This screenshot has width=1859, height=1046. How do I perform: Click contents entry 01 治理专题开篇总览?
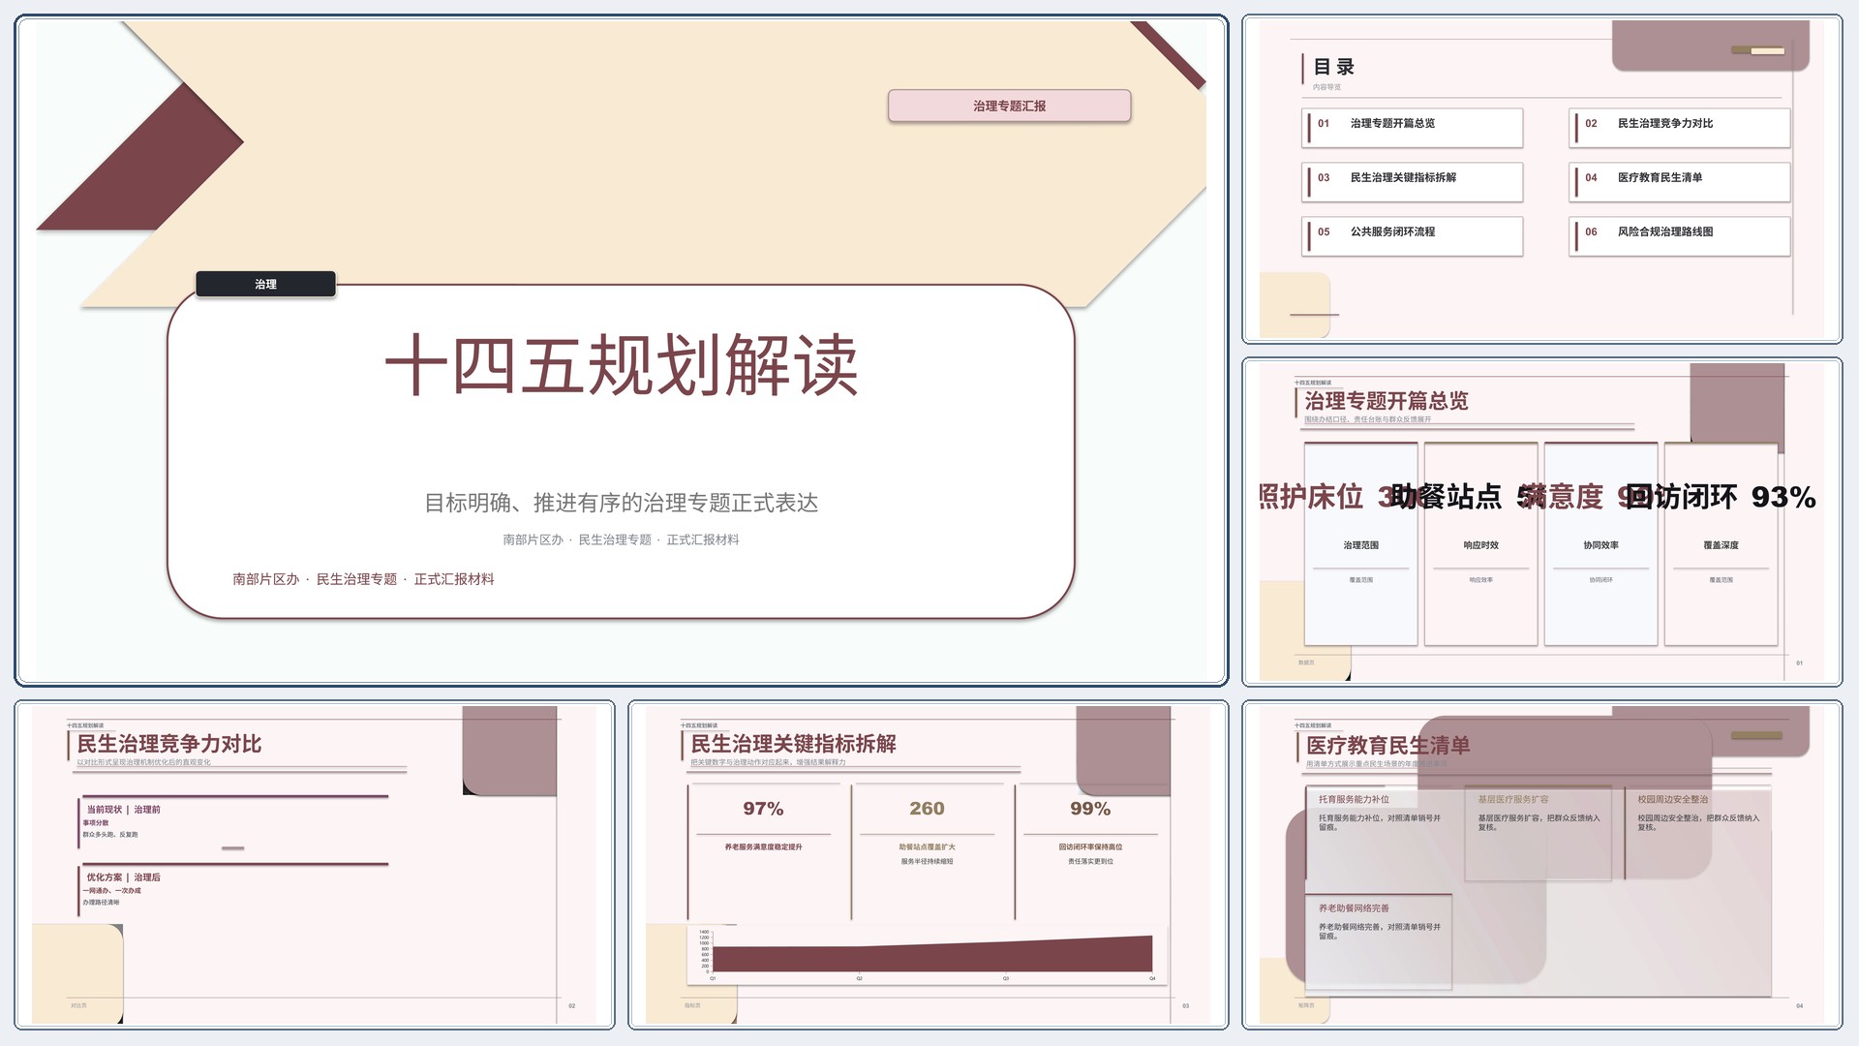1413,127
